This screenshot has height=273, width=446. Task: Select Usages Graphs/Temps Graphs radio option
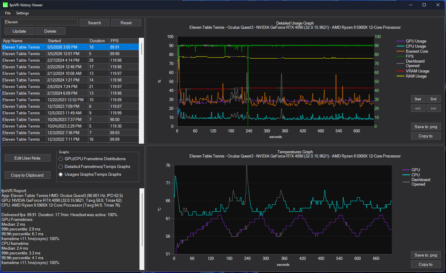pyautogui.click(x=90, y=174)
